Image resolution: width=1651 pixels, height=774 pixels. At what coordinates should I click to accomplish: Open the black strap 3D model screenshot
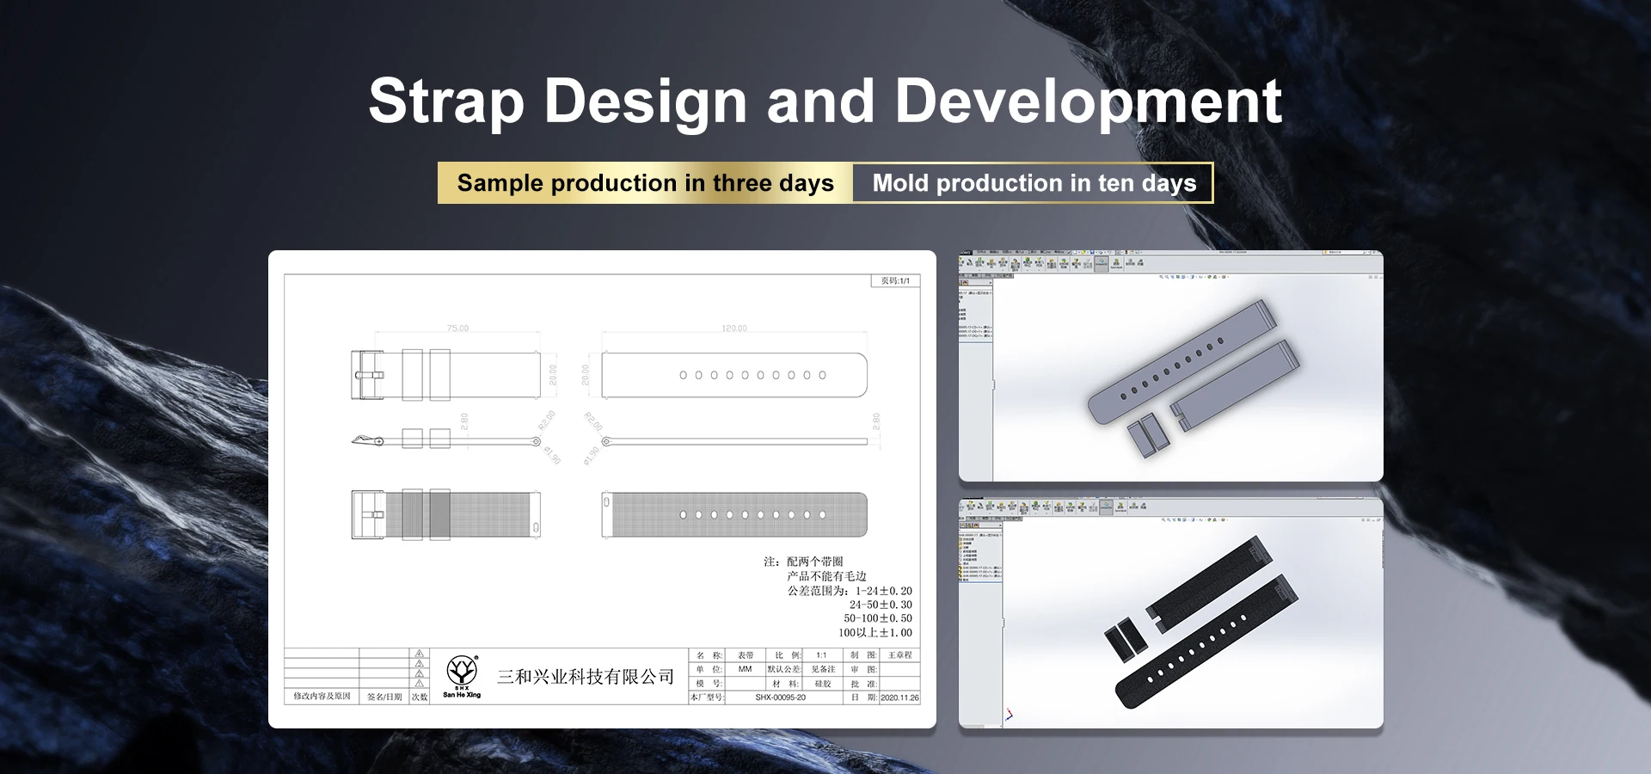click(x=1170, y=613)
